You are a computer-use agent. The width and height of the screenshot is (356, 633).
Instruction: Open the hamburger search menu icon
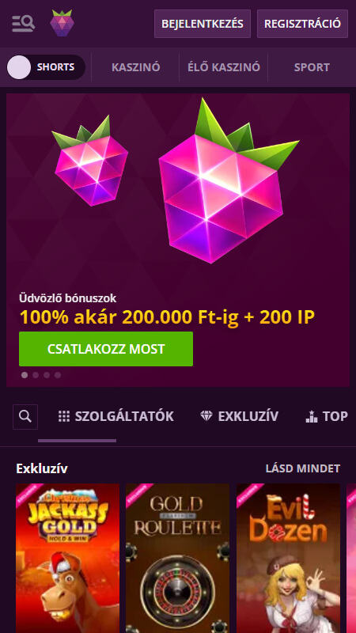(24, 24)
